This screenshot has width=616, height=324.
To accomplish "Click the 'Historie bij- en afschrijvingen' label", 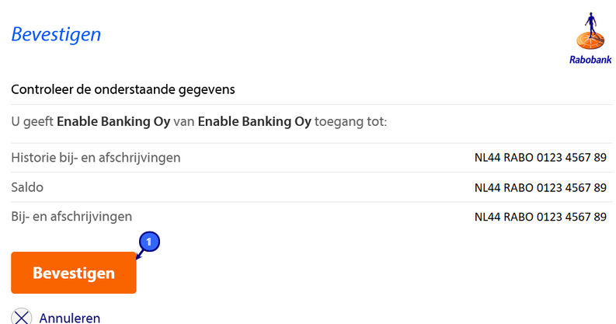I will point(96,158).
